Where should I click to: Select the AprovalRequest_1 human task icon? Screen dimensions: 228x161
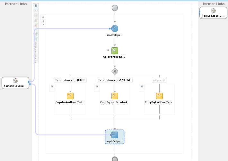click(x=115, y=51)
